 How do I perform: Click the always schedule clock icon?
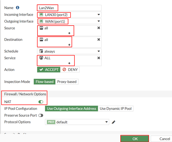click(x=41, y=51)
